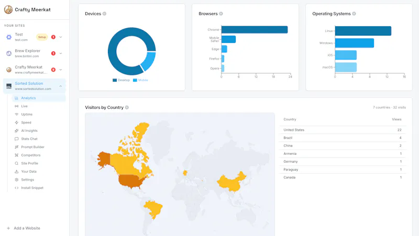This screenshot has height=236, width=419.
Task: Click the Mobile segment of Devices donut
Action: coord(149,61)
